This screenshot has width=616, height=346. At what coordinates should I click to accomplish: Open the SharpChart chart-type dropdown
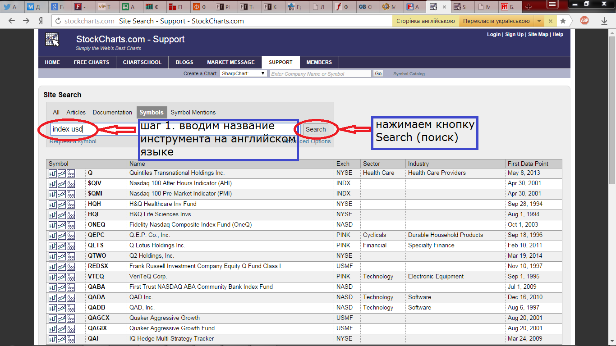click(244, 73)
